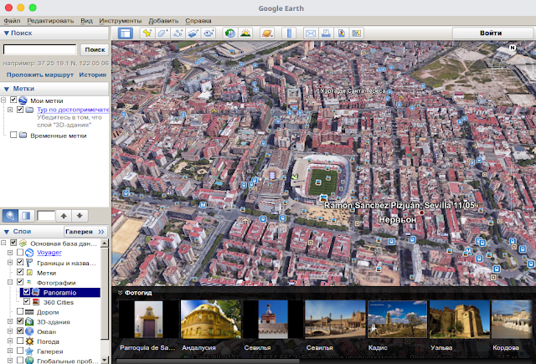Click the Panoramio layer icon

coord(35,292)
